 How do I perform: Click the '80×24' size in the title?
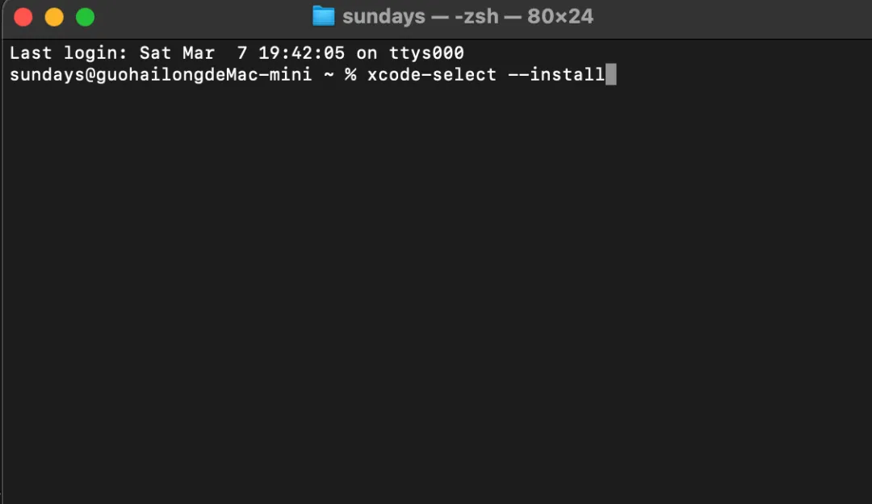(x=560, y=16)
